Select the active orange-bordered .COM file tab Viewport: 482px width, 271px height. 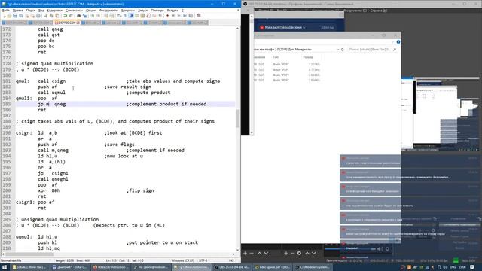pos(67,23)
